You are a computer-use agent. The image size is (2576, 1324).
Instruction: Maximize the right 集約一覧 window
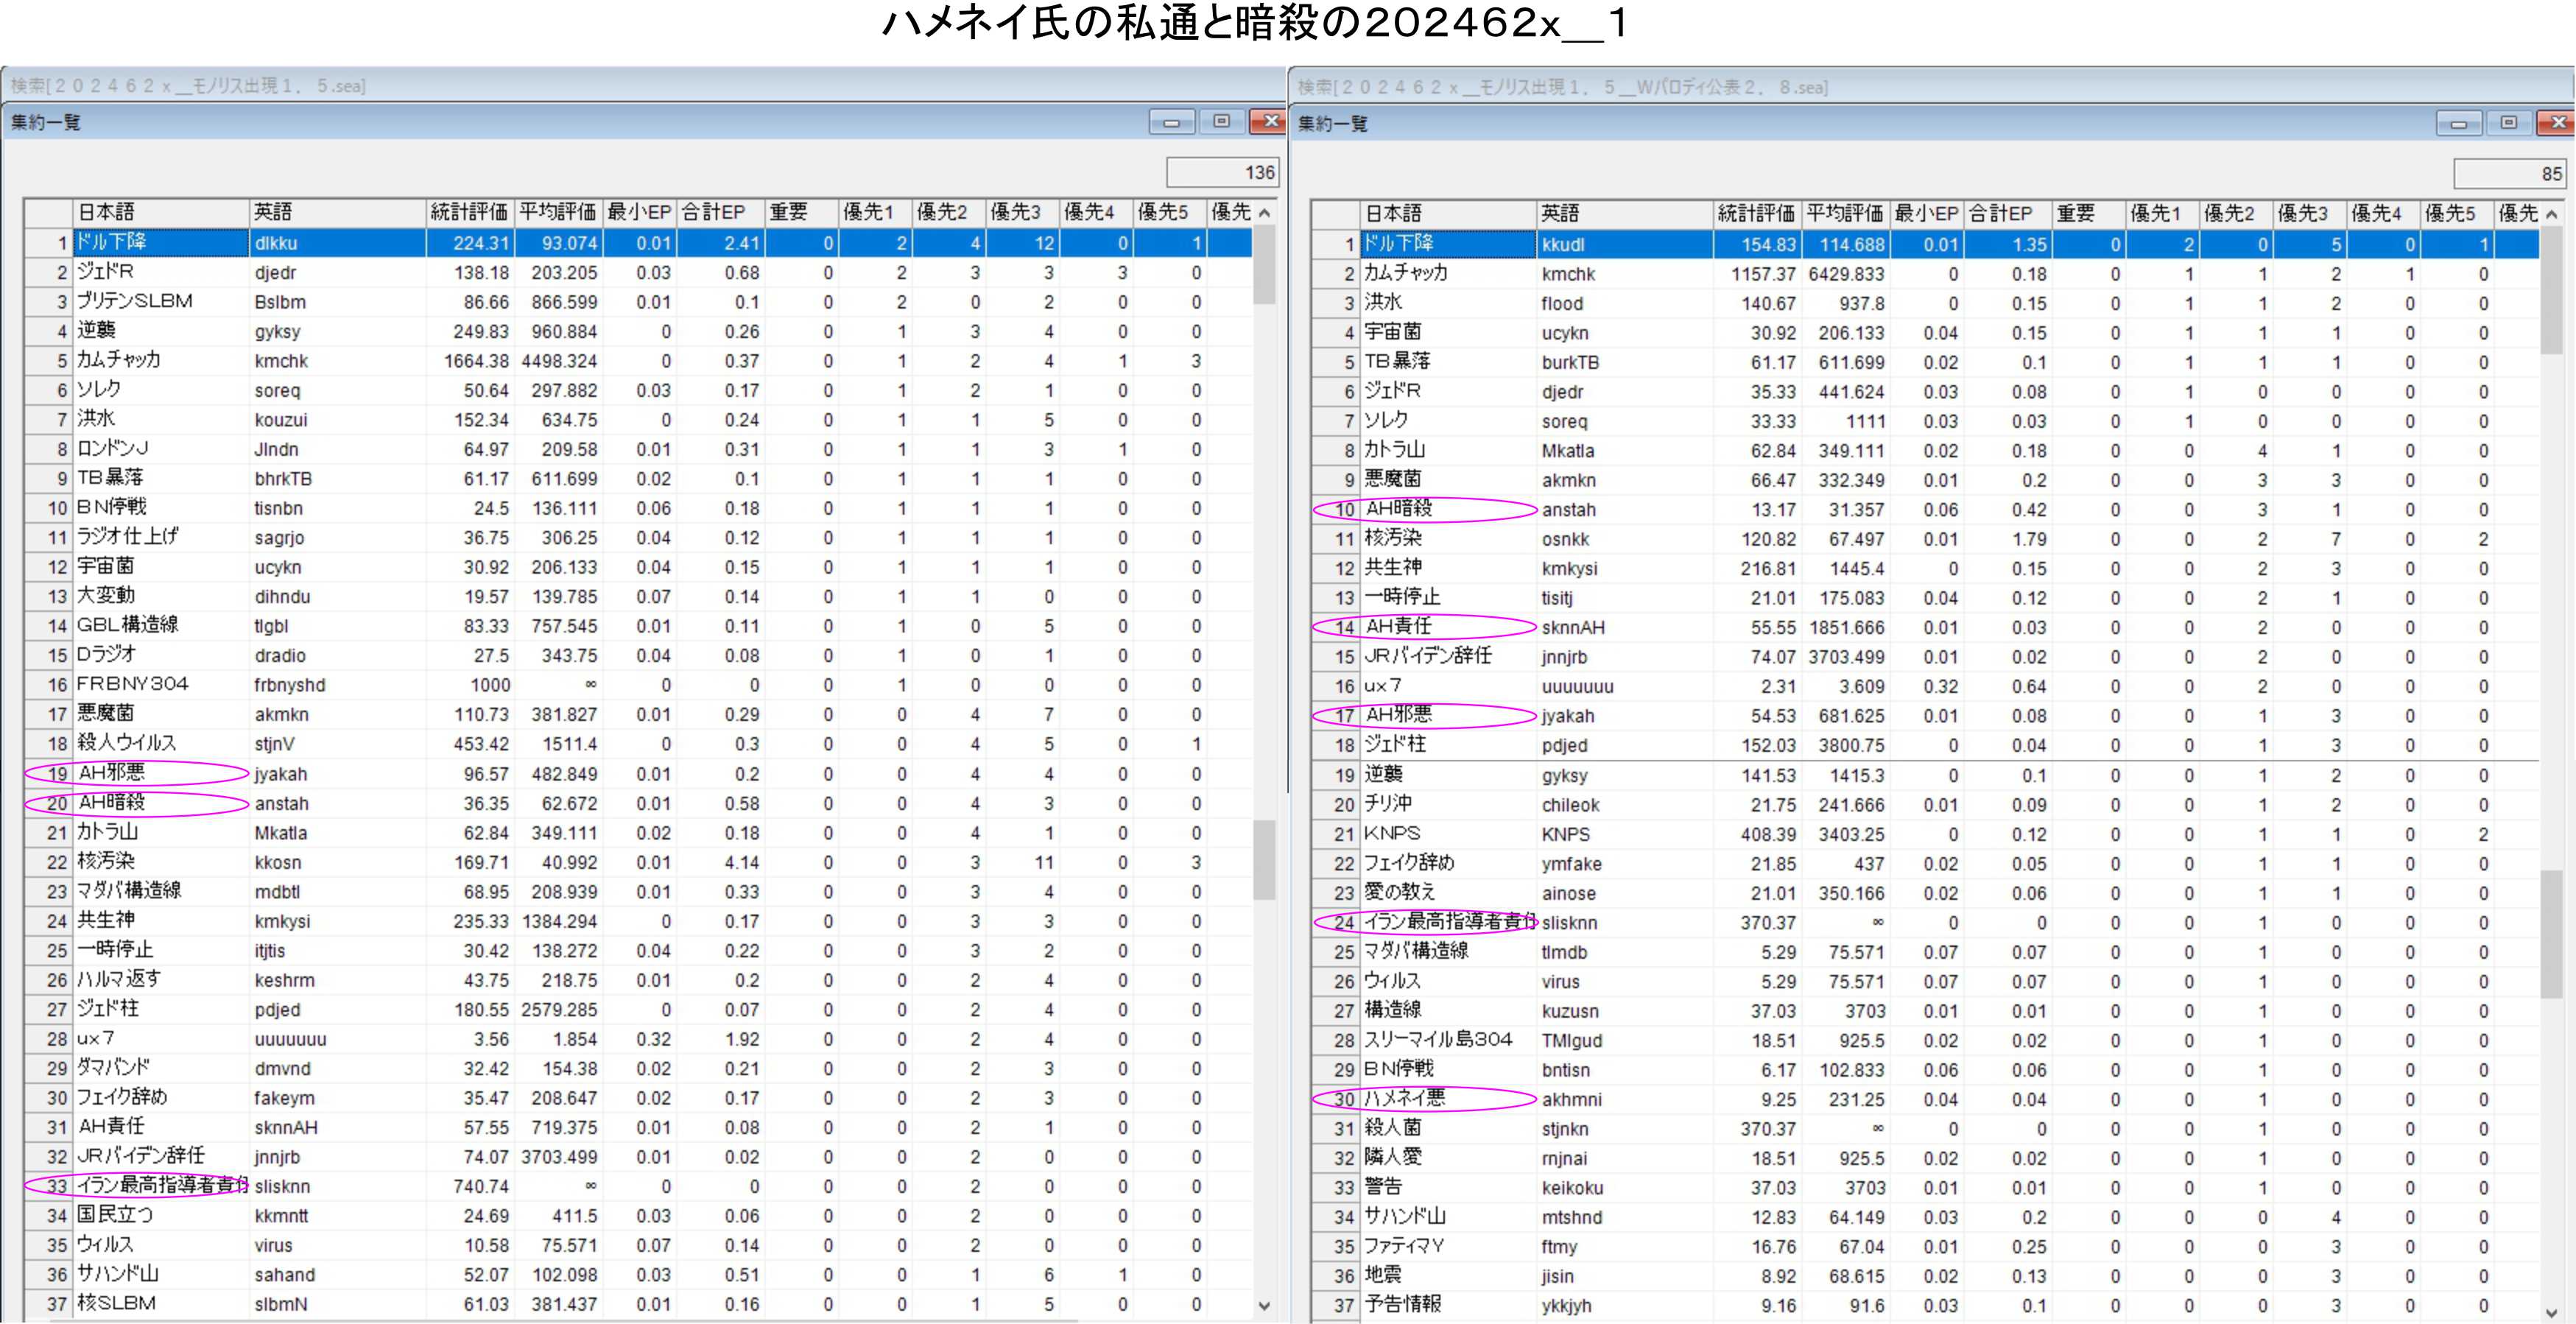point(2508,123)
